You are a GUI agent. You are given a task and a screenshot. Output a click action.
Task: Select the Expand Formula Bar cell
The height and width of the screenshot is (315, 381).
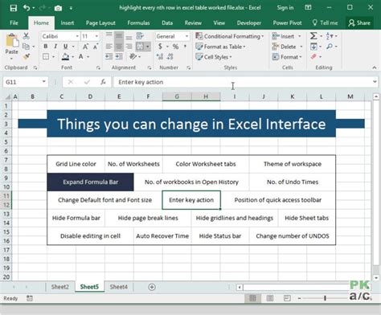[90, 182]
